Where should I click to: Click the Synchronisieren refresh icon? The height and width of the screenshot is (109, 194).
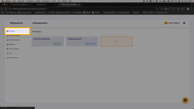tap(7, 58)
